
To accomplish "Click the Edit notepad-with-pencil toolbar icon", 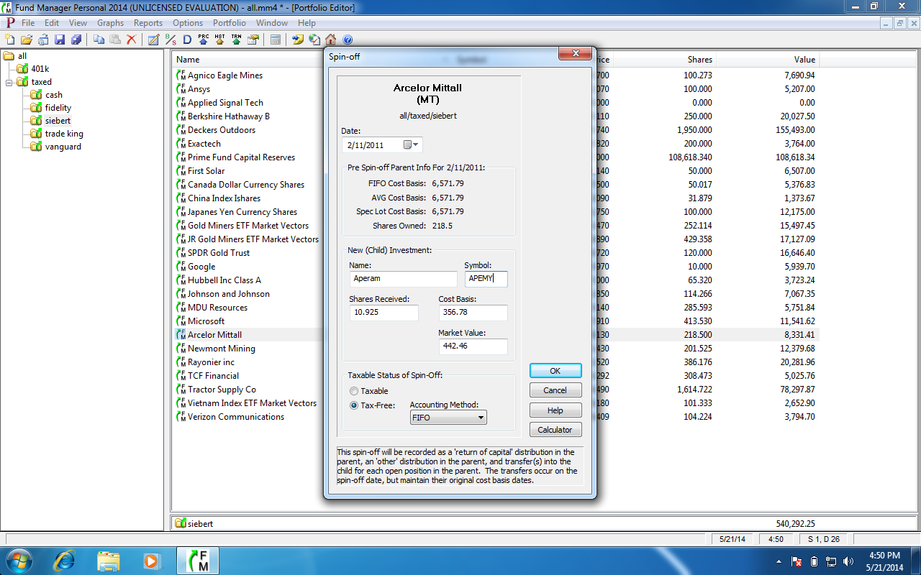I will click(x=153, y=40).
